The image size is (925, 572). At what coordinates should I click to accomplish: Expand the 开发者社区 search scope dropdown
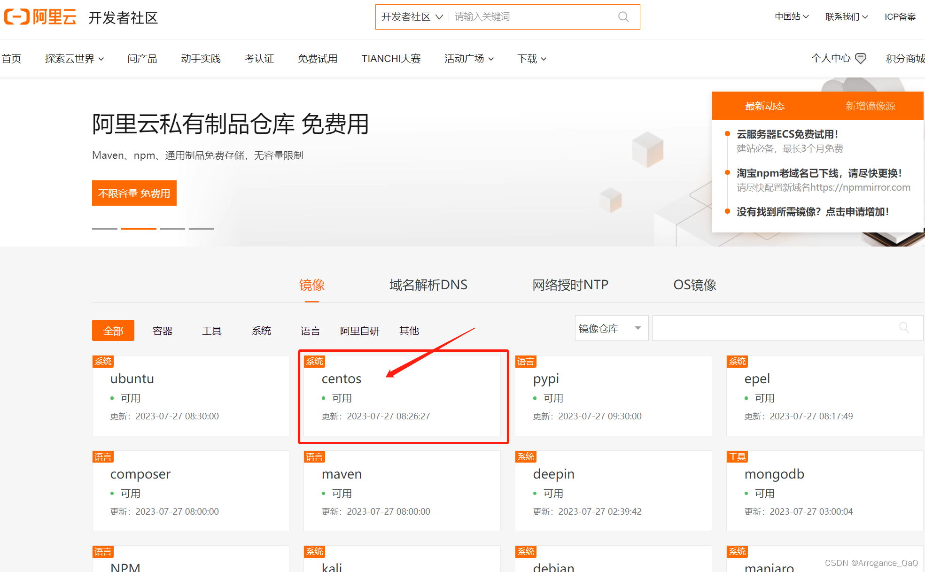pyautogui.click(x=412, y=17)
